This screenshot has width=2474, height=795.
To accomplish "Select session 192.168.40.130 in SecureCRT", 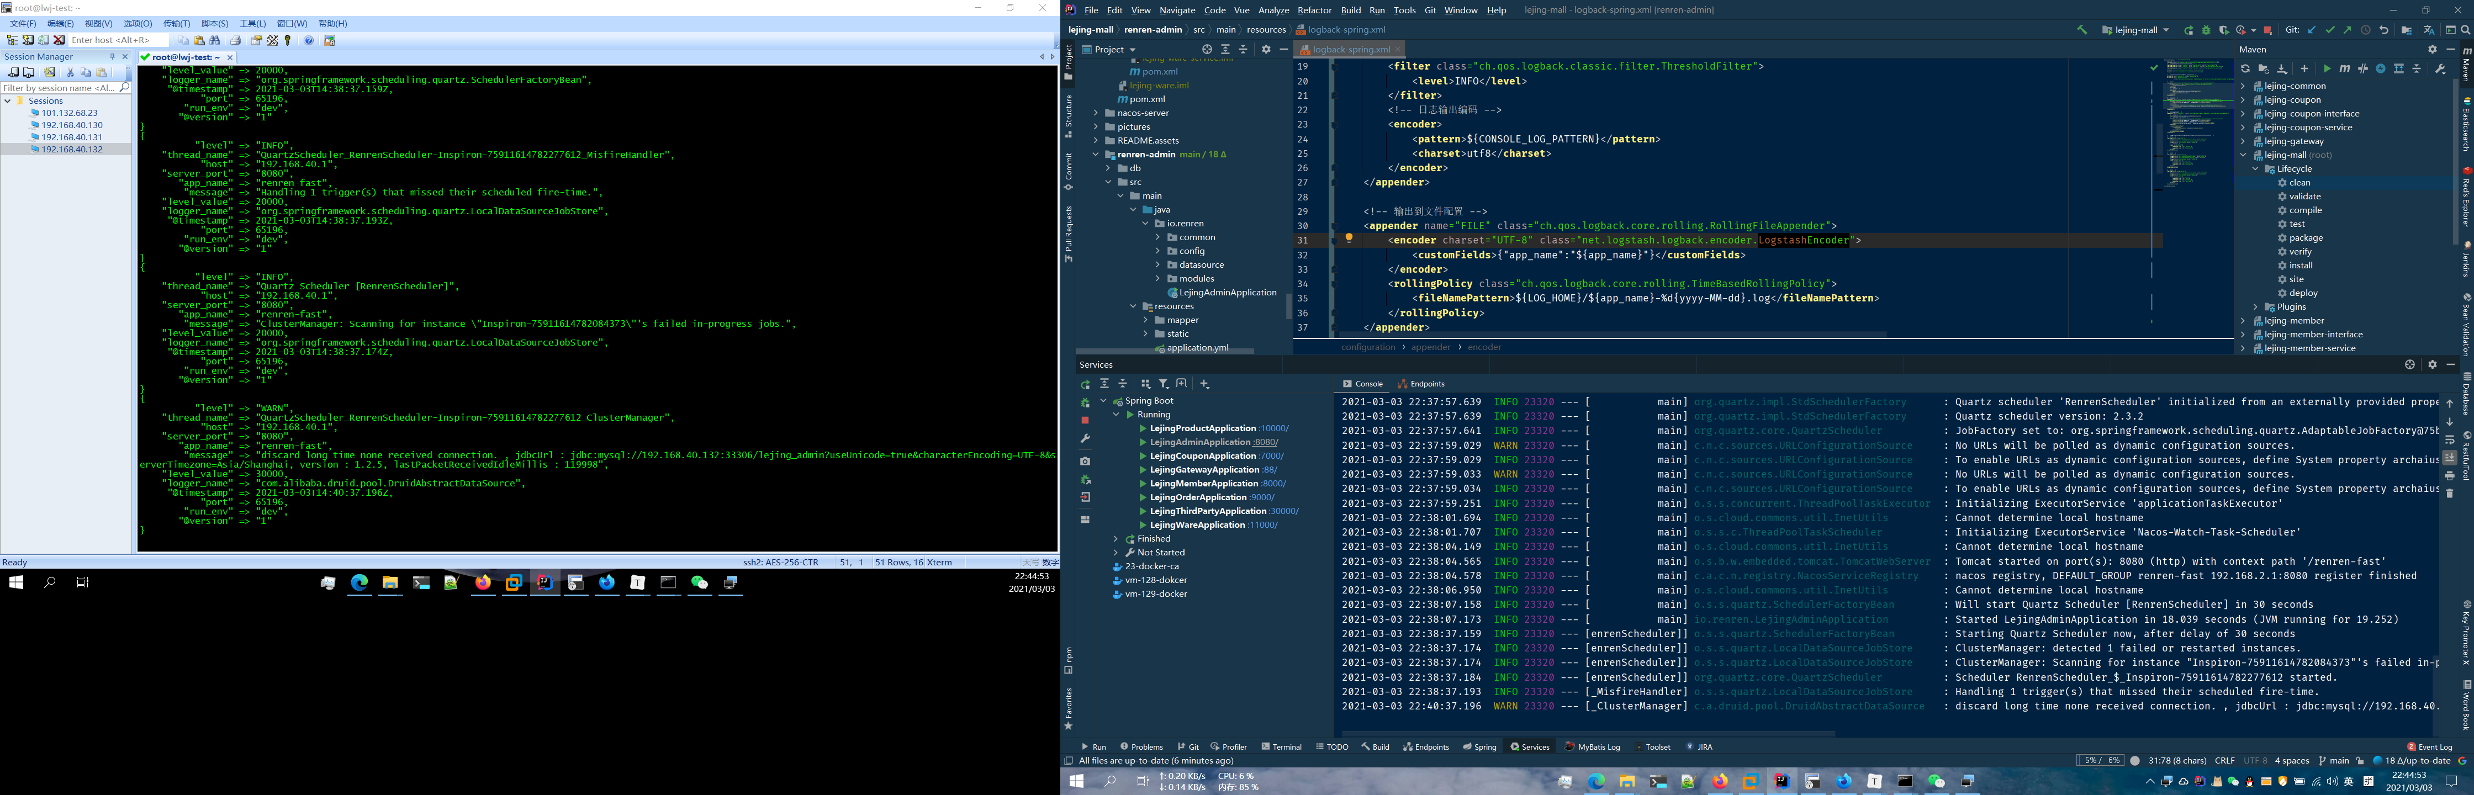I will (72, 125).
